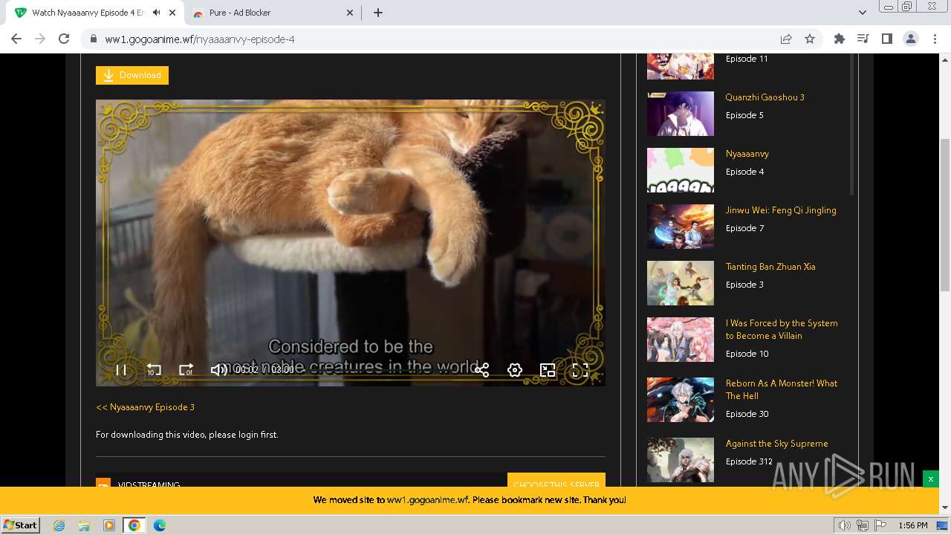
Task: Open Chrome three-dot menu
Action: pos(935,39)
